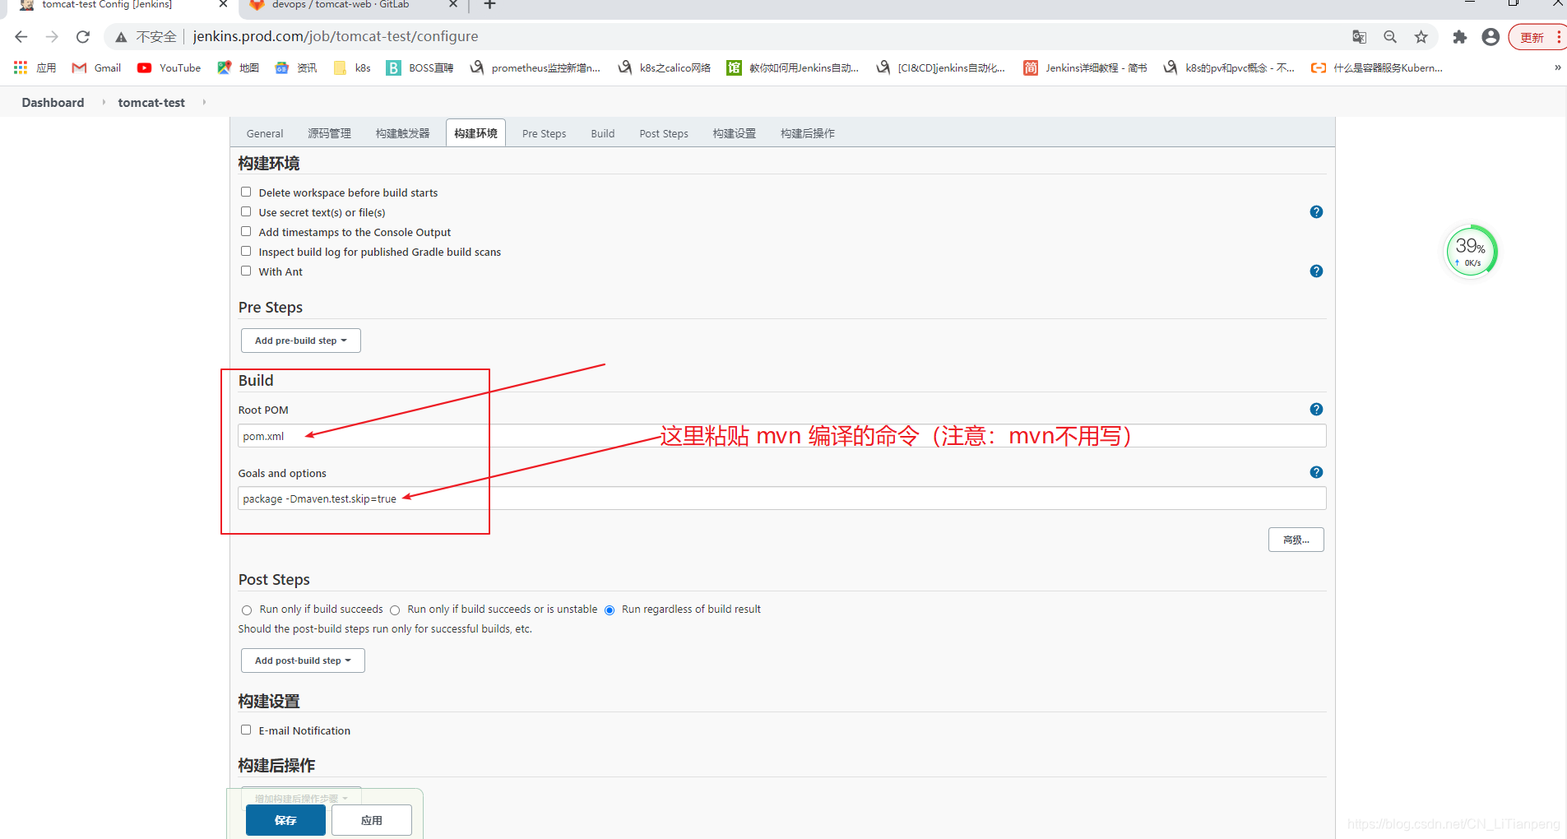1567x839 pixels.
Task: Click help icon next to Use secret text(s)
Action: [x=1316, y=212]
